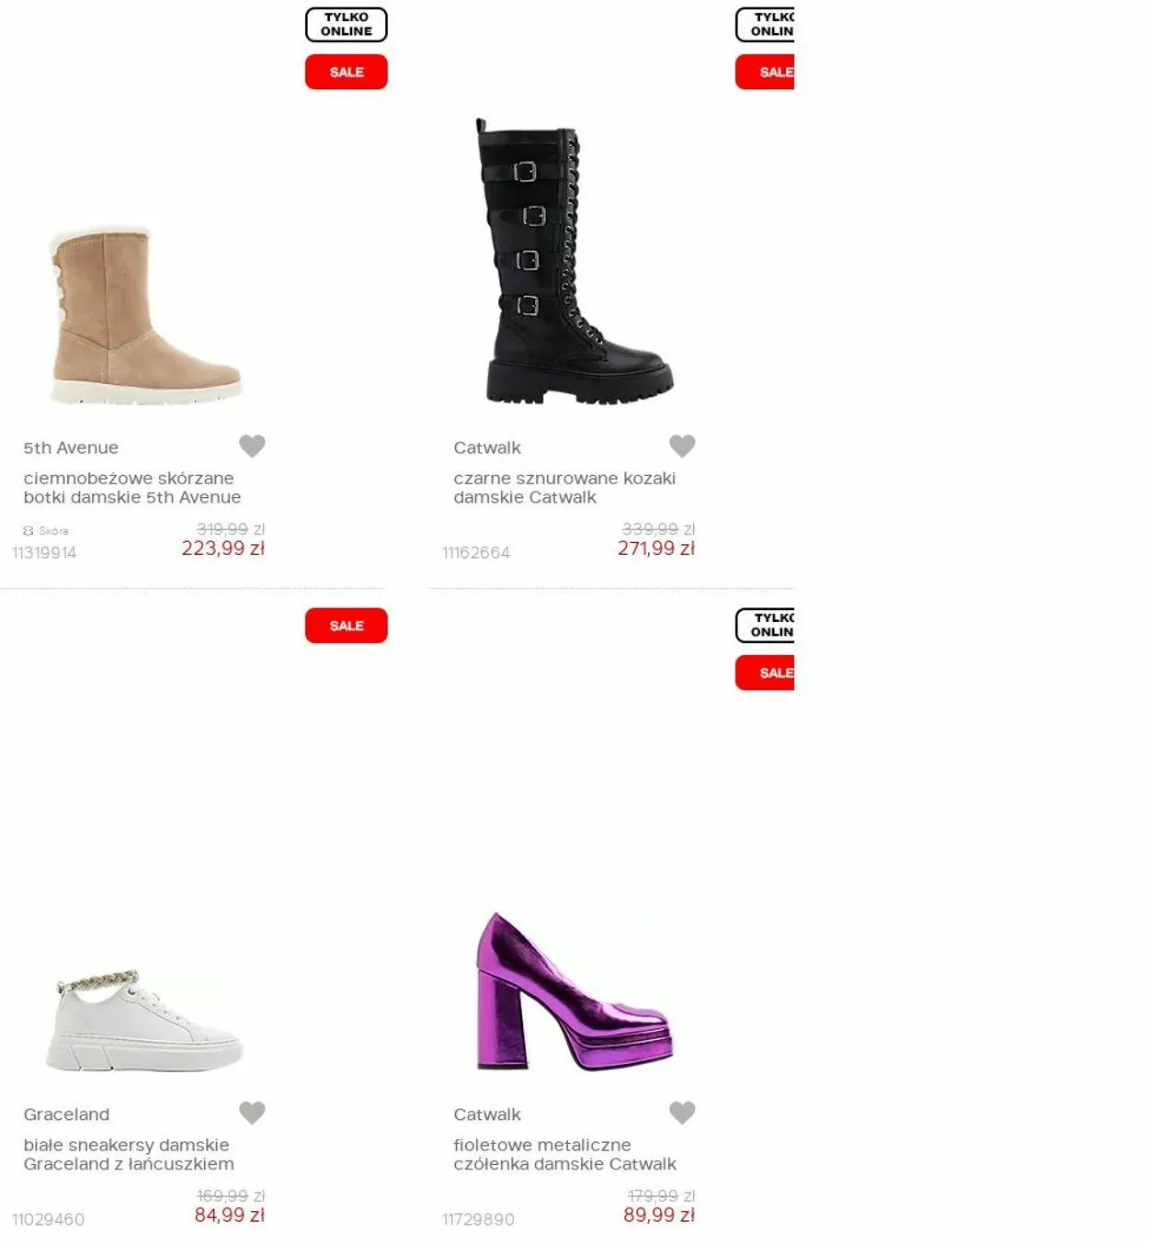The height and width of the screenshot is (1244, 1149).
Task: Click TYLKO ONLINE badge on first product
Action: (x=347, y=25)
